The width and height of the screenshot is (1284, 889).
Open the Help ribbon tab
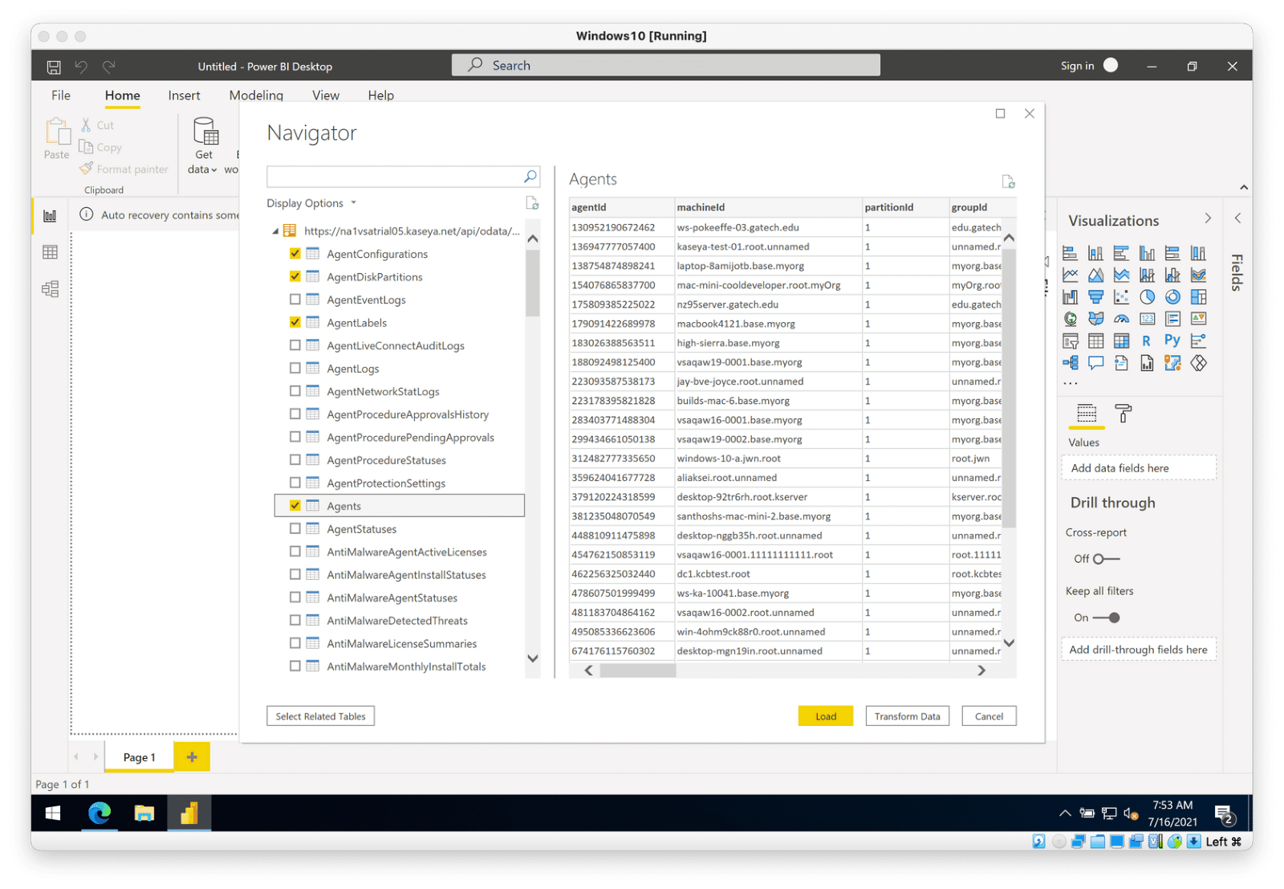380,95
